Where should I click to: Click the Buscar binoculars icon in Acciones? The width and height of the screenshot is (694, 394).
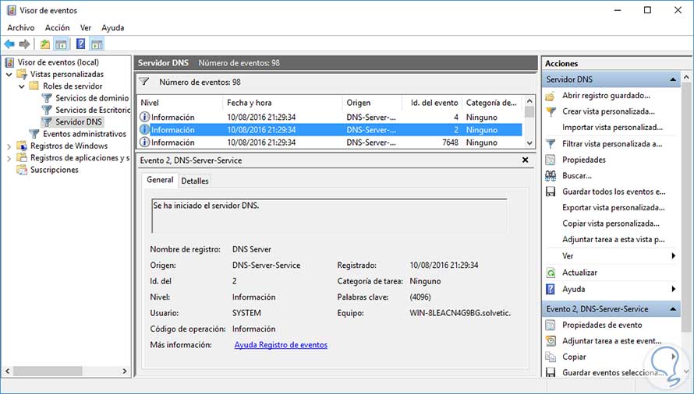pos(551,176)
